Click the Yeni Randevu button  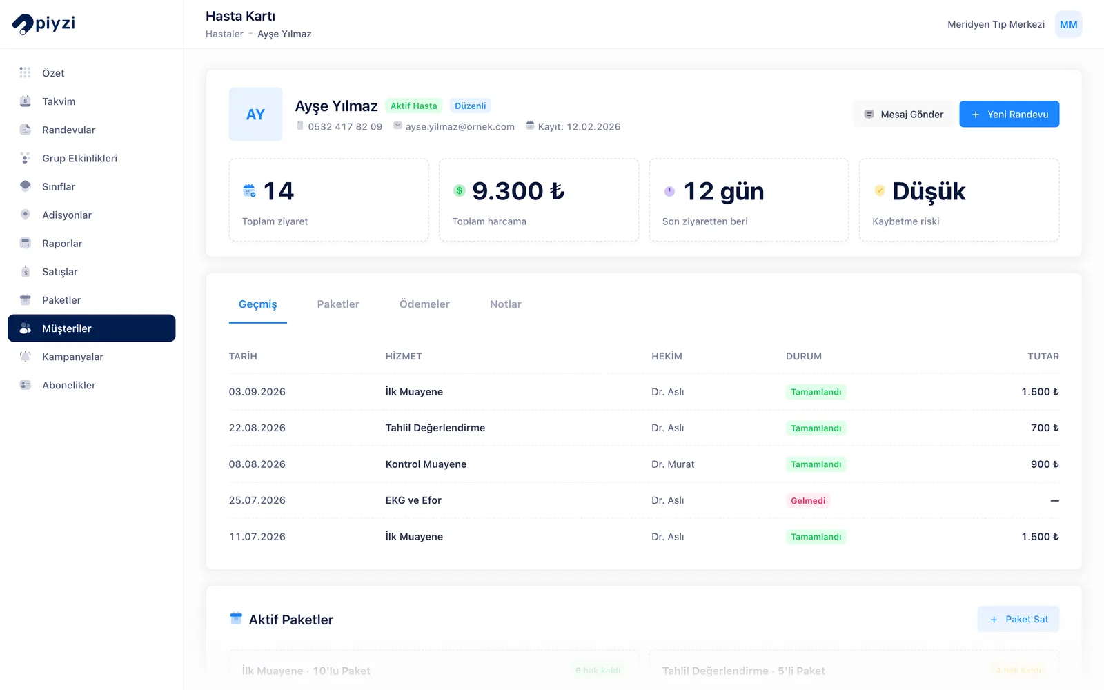coord(1009,115)
